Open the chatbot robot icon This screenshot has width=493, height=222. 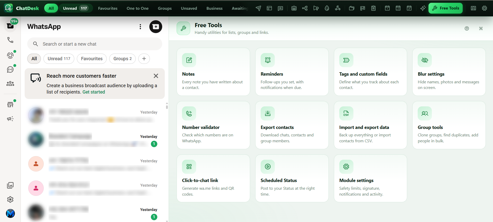coord(294,8)
